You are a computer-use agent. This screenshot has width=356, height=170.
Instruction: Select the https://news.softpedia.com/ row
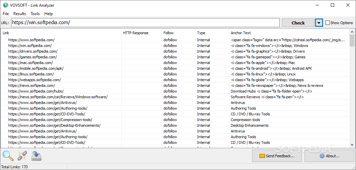[175, 86]
